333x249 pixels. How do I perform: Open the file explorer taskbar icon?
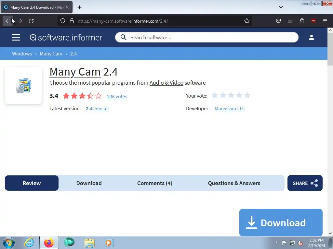(89, 243)
